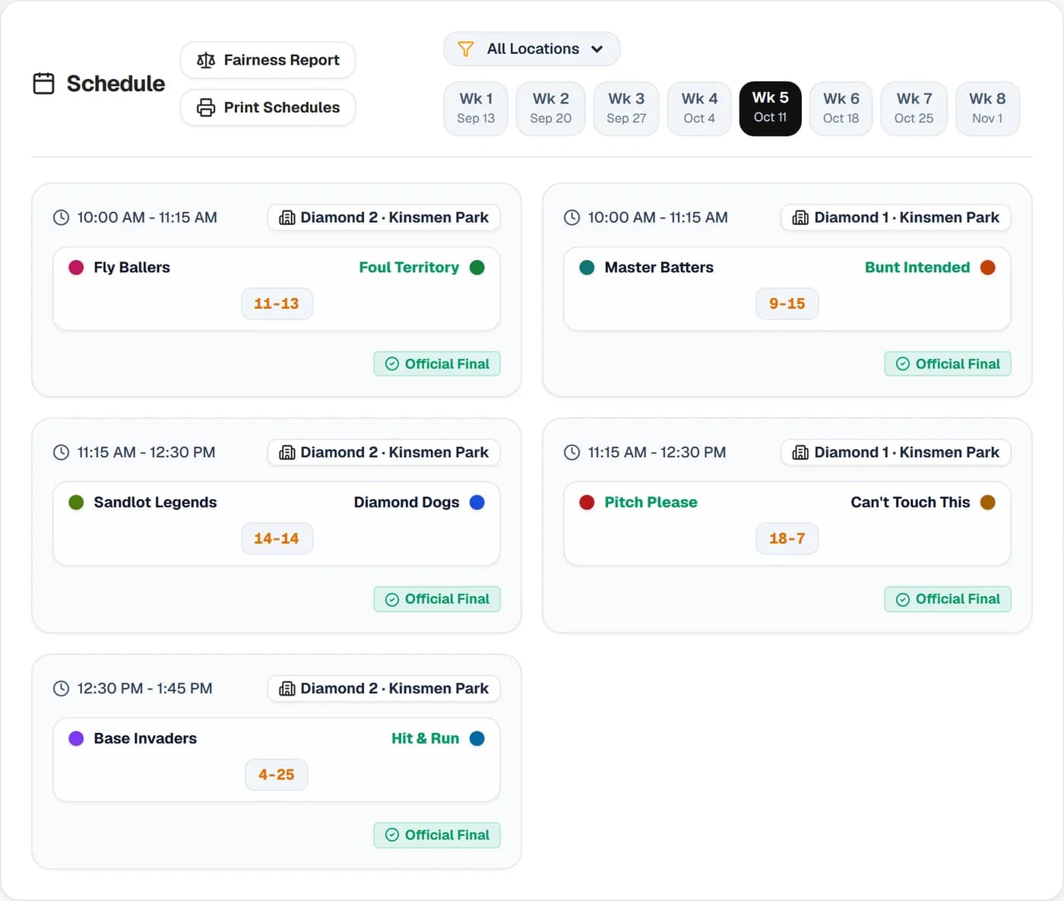Click the building icon in Base Invaders card location

click(287, 688)
